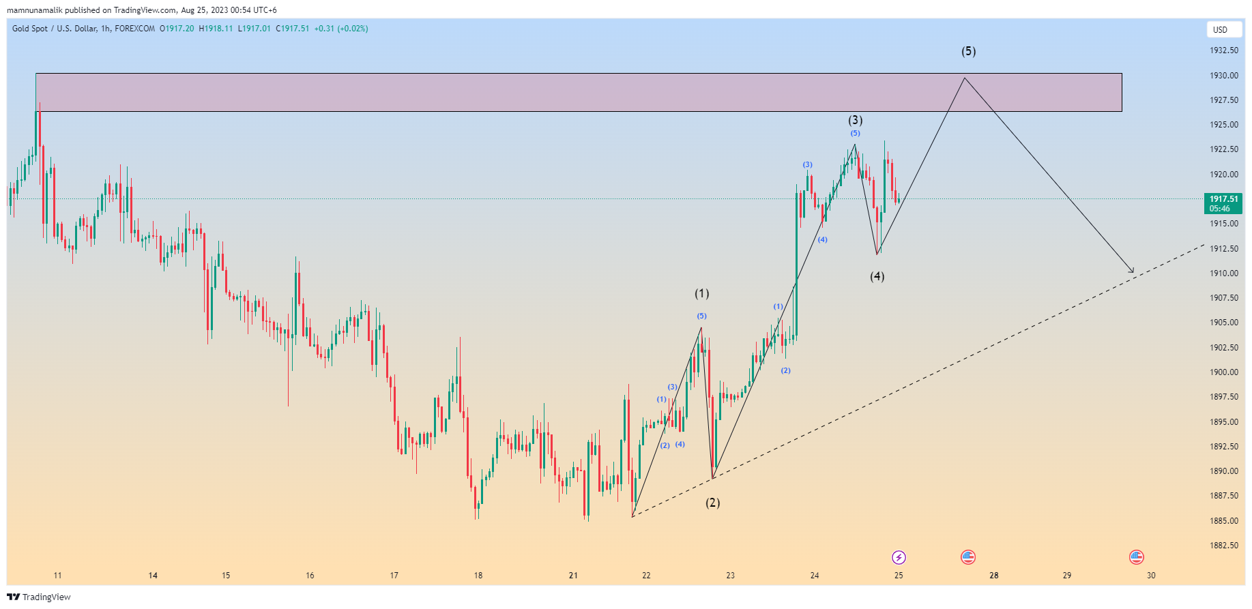
Task: Click the black wave (4) label
Action: click(x=877, y=276)
